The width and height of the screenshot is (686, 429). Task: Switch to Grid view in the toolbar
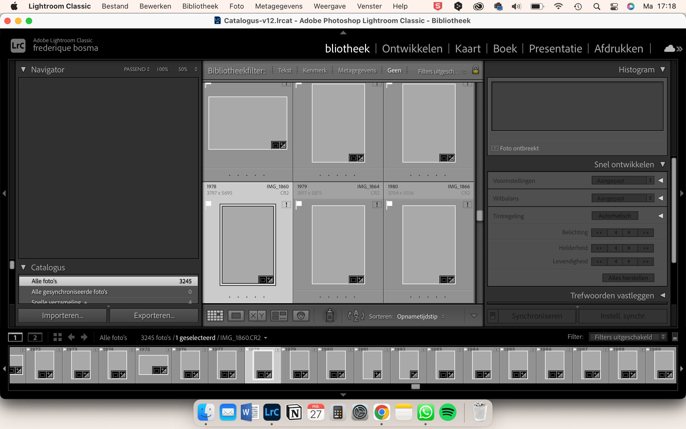pyautogui.click(x=215, y=316)
